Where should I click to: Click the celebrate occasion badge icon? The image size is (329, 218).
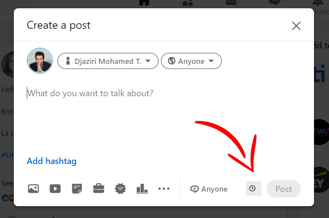pyautogui.click(x=120, y=189)
